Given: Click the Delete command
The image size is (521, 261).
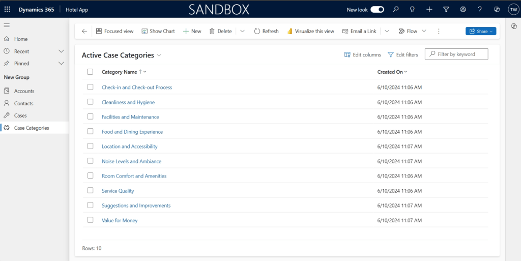Looking at the screenshot, I should 220,31.
